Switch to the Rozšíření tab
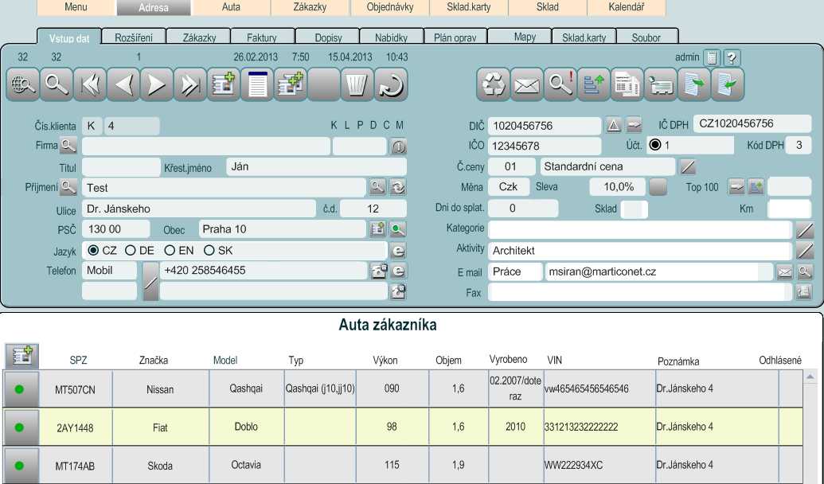The width and height of the screenshot is (824, 484). tap(134, 37)
